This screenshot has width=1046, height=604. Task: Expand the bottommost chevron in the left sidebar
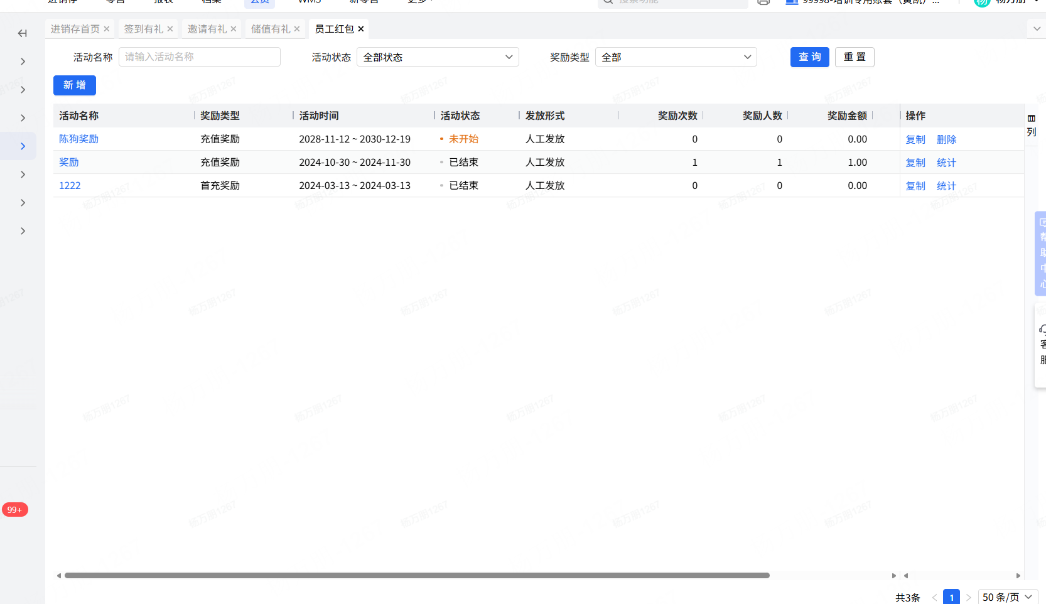(23, 231)
